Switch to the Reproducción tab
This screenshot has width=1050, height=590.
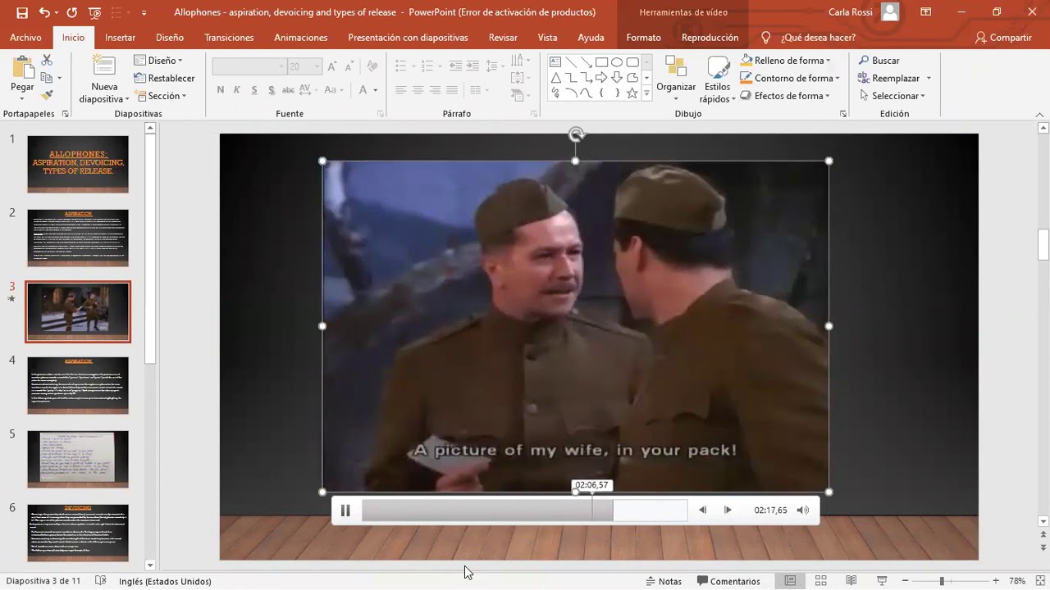[x=710, y=38]
